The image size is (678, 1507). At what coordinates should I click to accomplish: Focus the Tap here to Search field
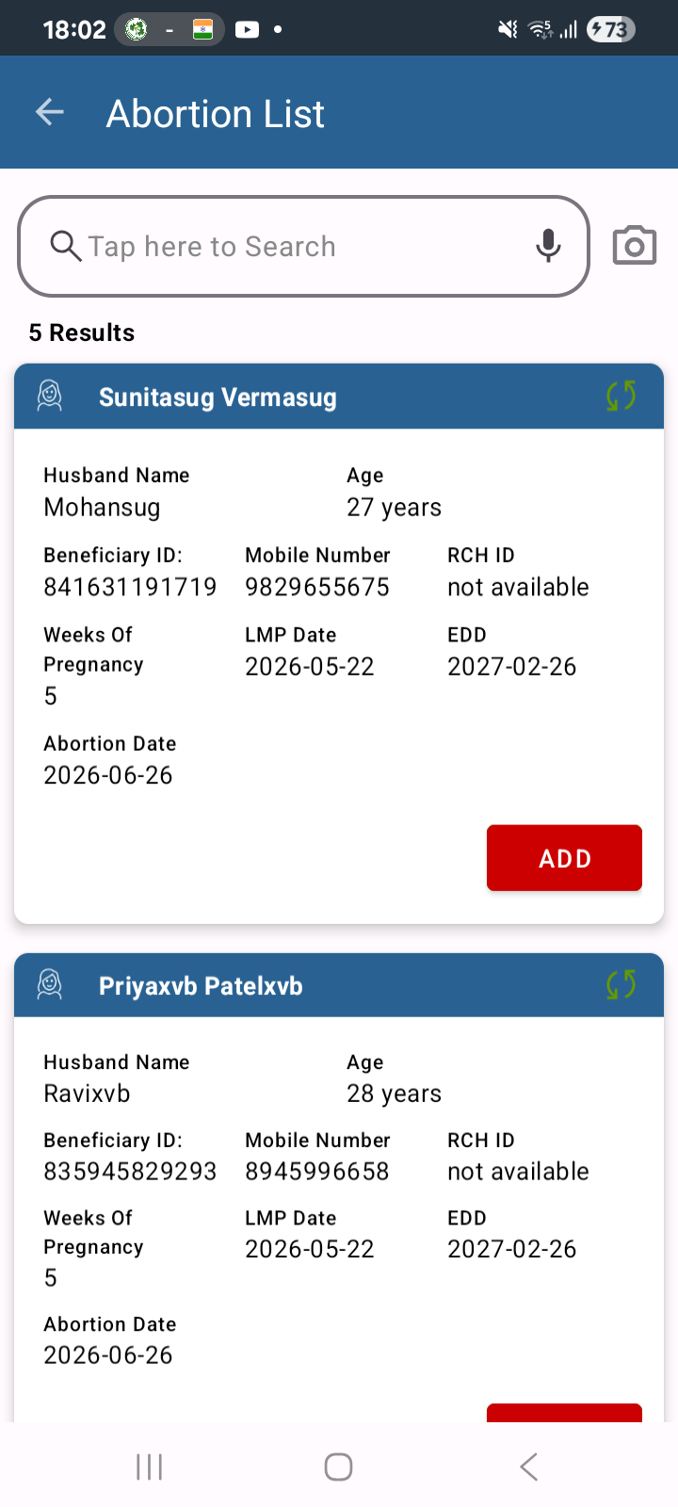pyautogui.click(x=303, y=246)
